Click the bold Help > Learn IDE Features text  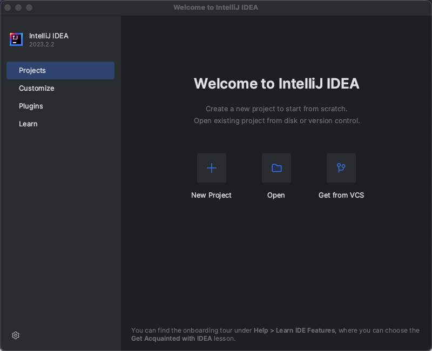pyautogui.click(x=294, y=330)
